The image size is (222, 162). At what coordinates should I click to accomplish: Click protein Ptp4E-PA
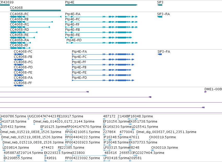79,52
